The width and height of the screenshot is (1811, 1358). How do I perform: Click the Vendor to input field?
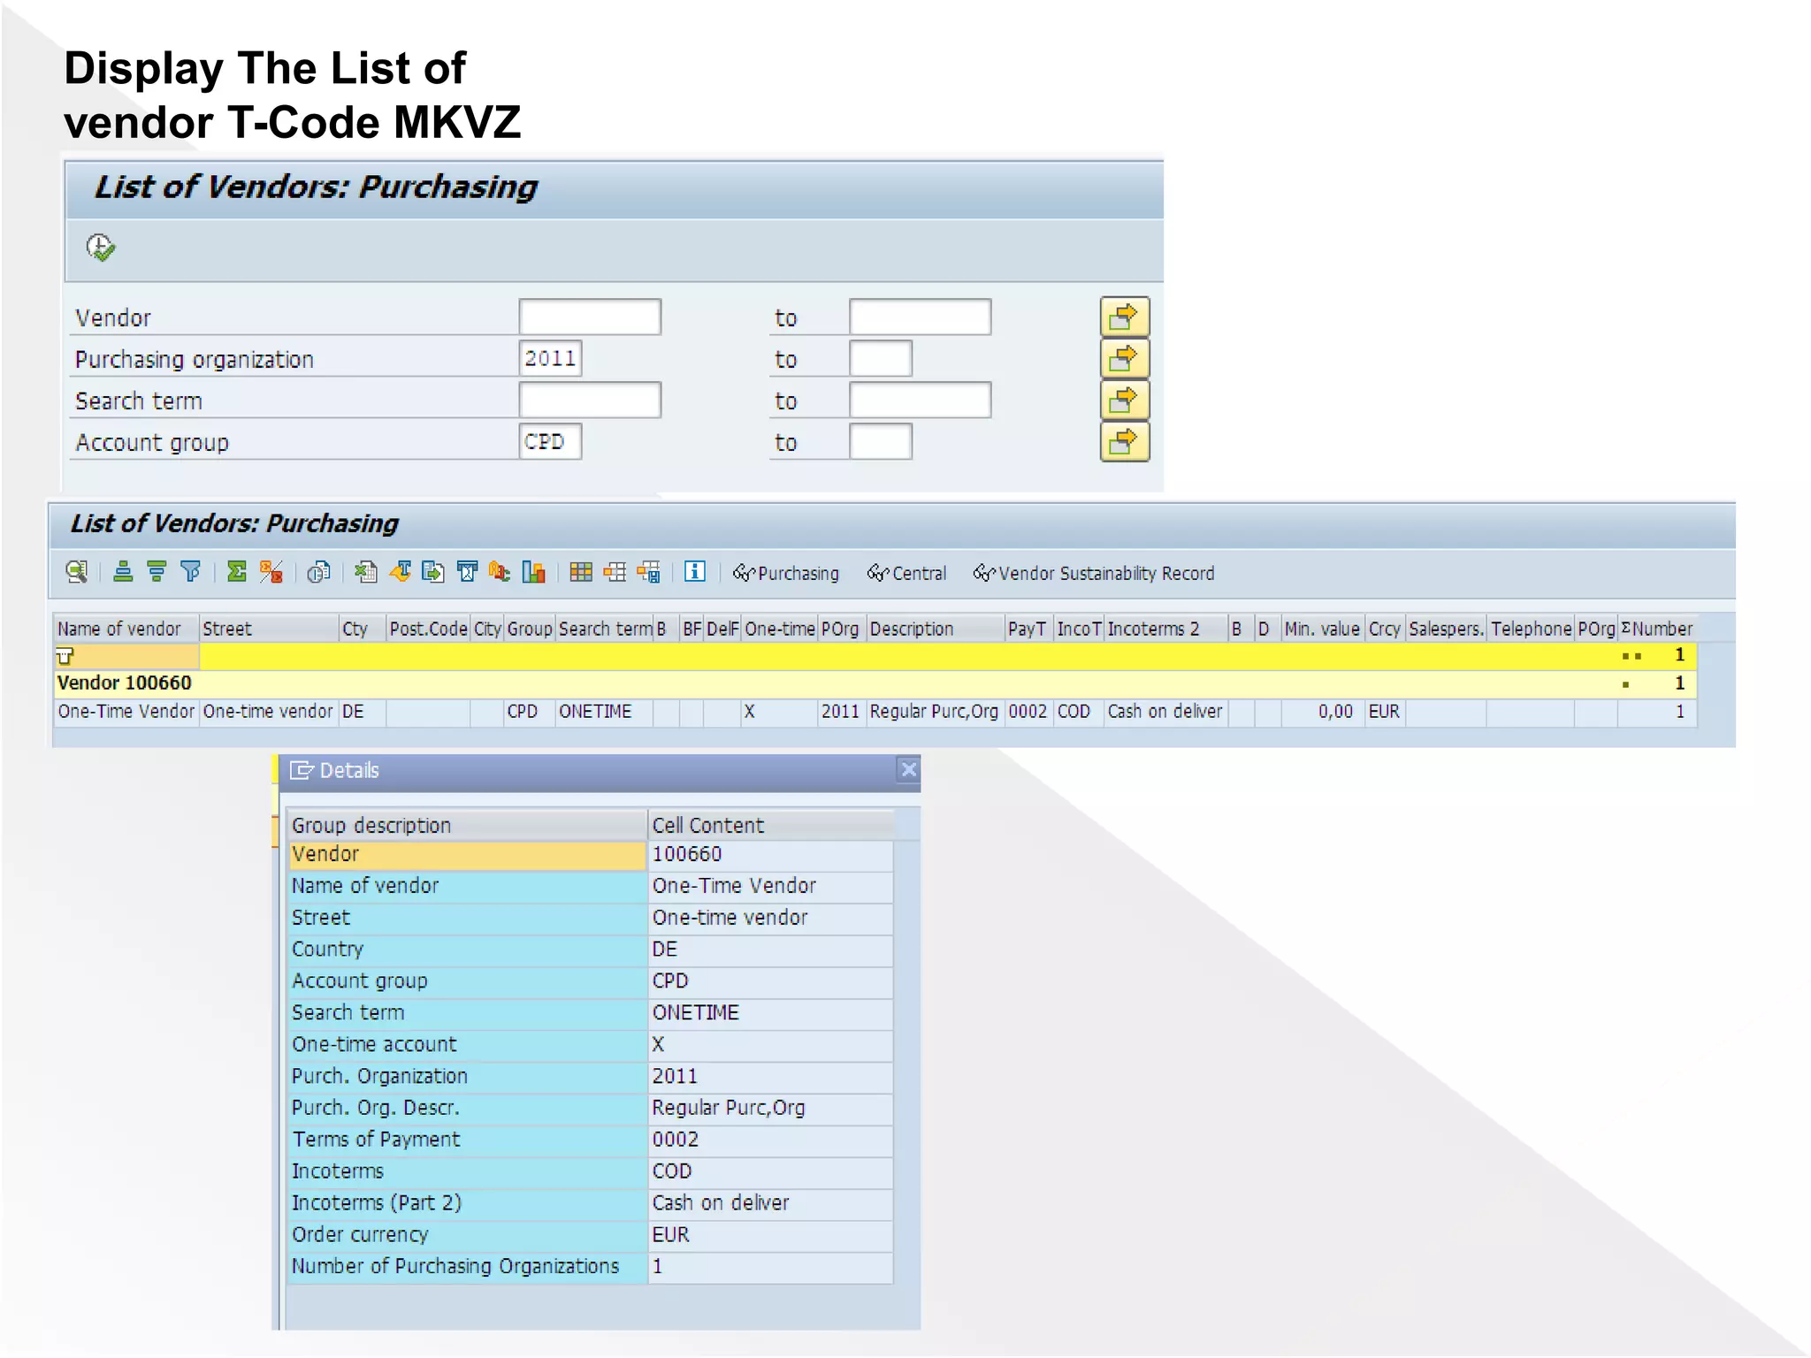tap(920, 317)
